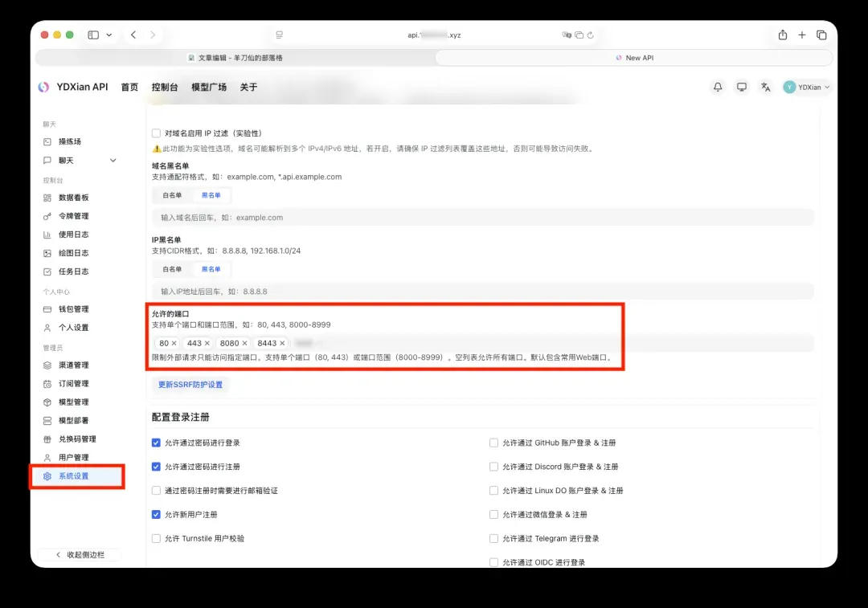Enable 对域名启用 IP 过滤 checkbox

pos(157,133)
